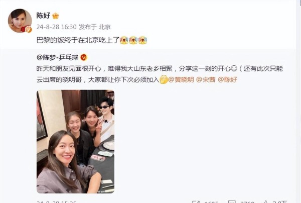The height and width of the screenshot is (203, 301).
Task: Click the first crying emoji after 吃上了
Action: [x=124, y=40]
